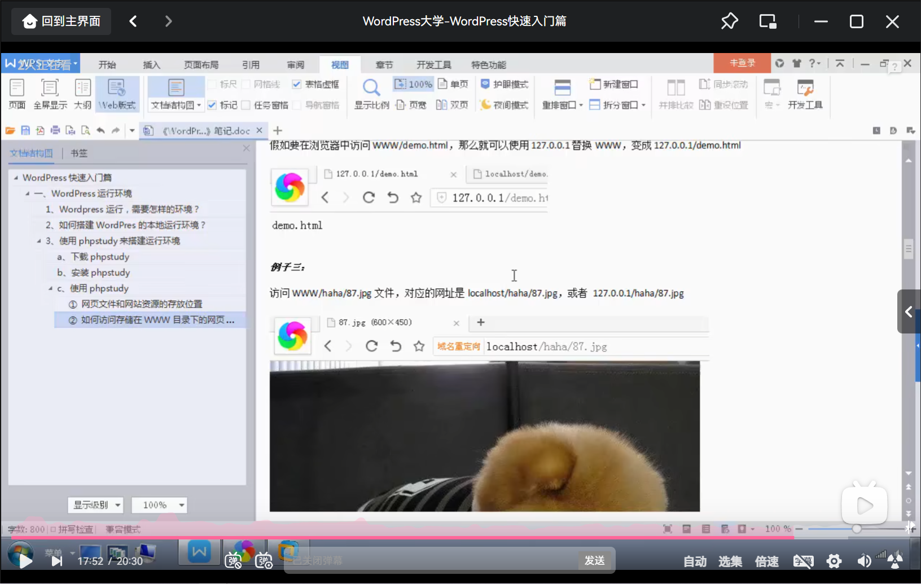This screenshot has height=584, width=921.
Task: Open the quick access toolbar customize arrow
Action: pyautogui.click(x=132, y=130)
